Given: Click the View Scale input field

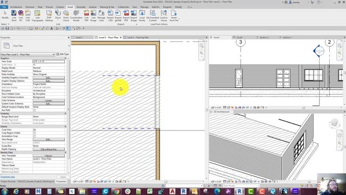Looking at the screenshot, I should [x=49, y=61].
